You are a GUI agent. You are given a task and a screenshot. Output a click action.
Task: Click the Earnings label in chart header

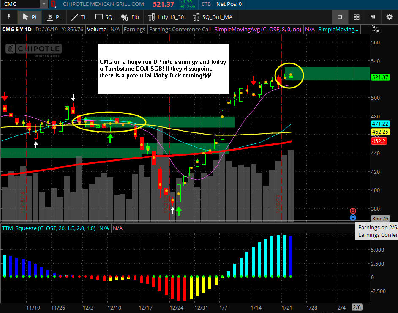coord(134,30)
